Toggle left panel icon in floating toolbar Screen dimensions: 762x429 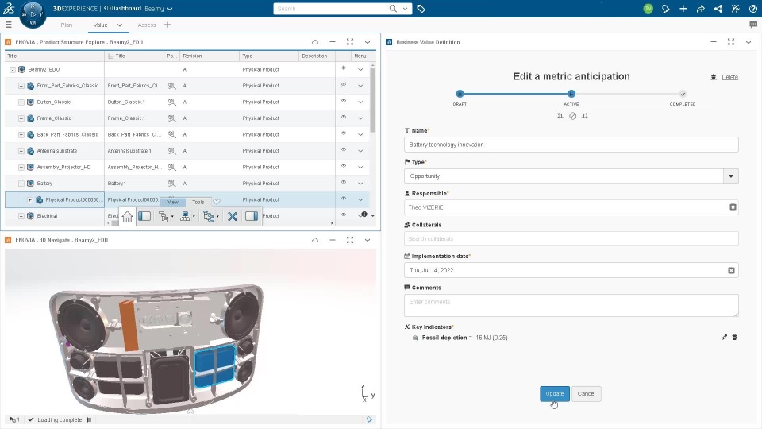(144, 216)
